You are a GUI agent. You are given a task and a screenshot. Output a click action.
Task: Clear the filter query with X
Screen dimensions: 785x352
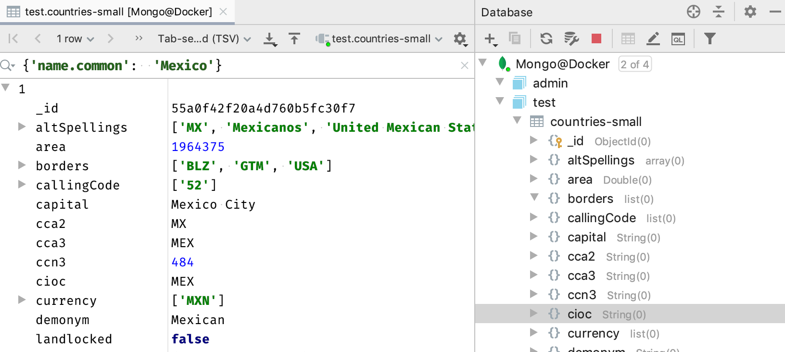tap(464, 65)
